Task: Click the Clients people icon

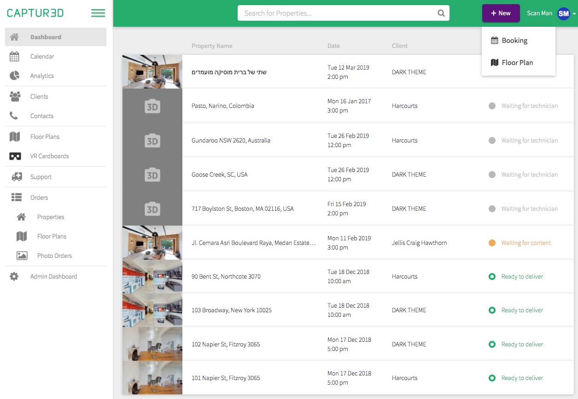Action: 15,96
